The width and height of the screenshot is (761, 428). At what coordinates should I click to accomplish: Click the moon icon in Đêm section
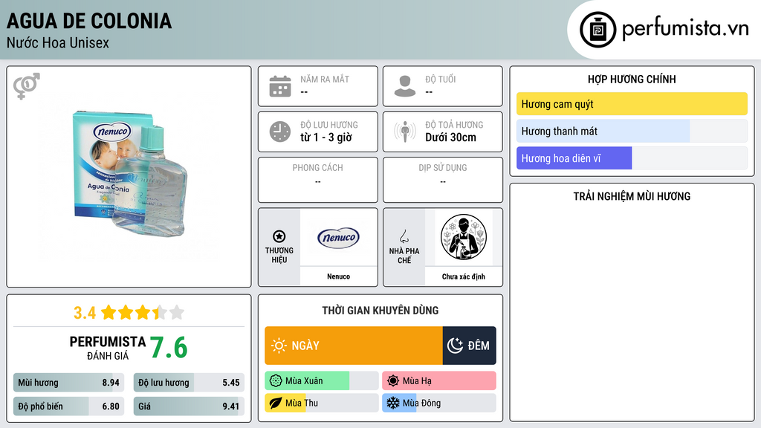pyautogui.click(x=455, y=346)
